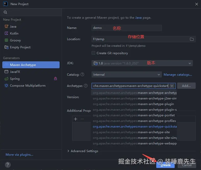Show Archetype help tooltip icon

pos(86,86)
